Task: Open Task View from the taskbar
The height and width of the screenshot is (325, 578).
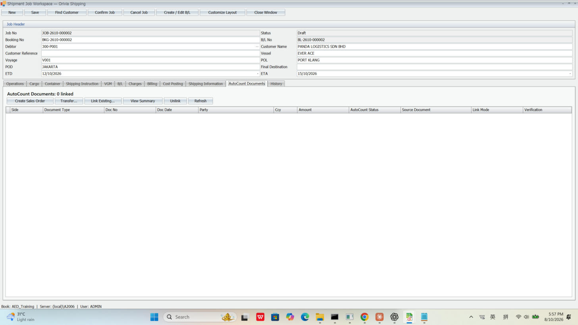Action: click(x=245, y=317)
